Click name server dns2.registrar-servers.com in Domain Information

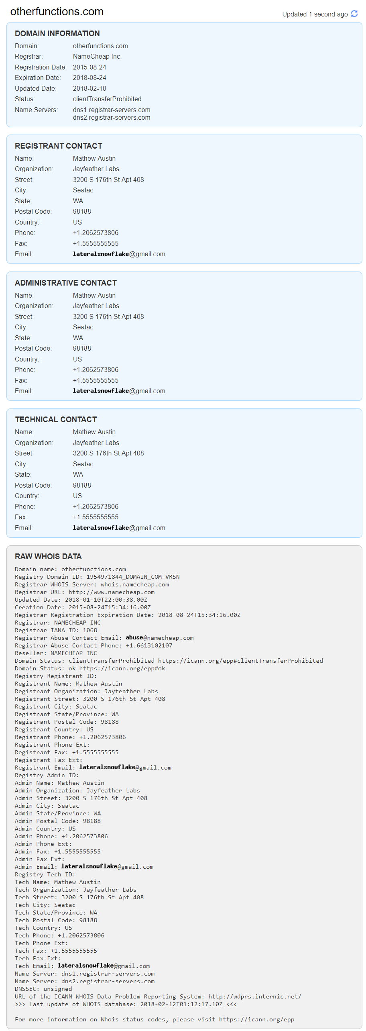pyautogui.click(x=112, y=118)
